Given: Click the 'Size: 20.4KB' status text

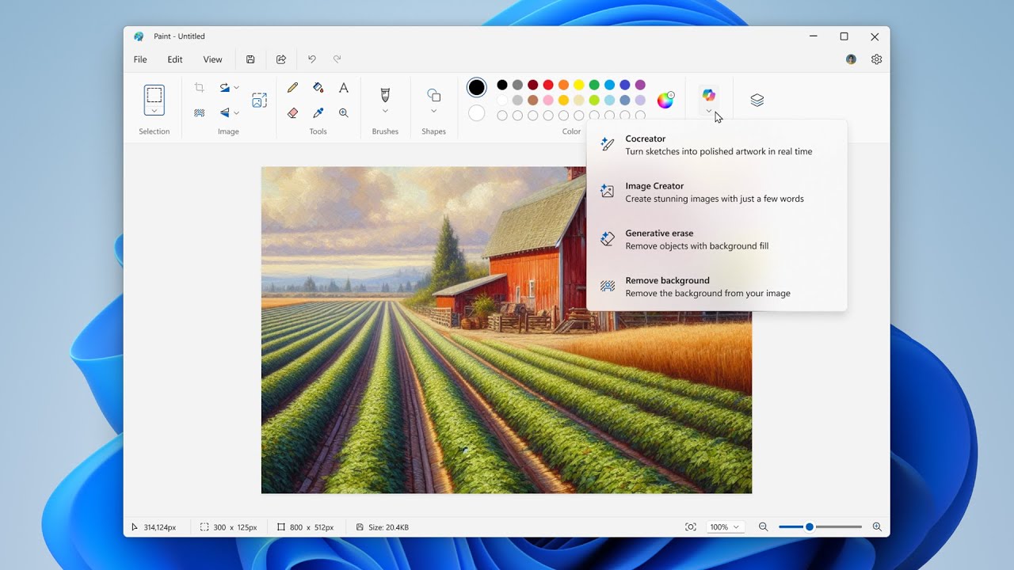Looking at the screenshot, I should pyautogui.click(x=388, y=527).
